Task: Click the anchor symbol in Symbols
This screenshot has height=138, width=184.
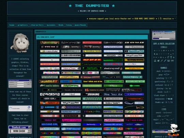Action: click(x=155, y=61)
